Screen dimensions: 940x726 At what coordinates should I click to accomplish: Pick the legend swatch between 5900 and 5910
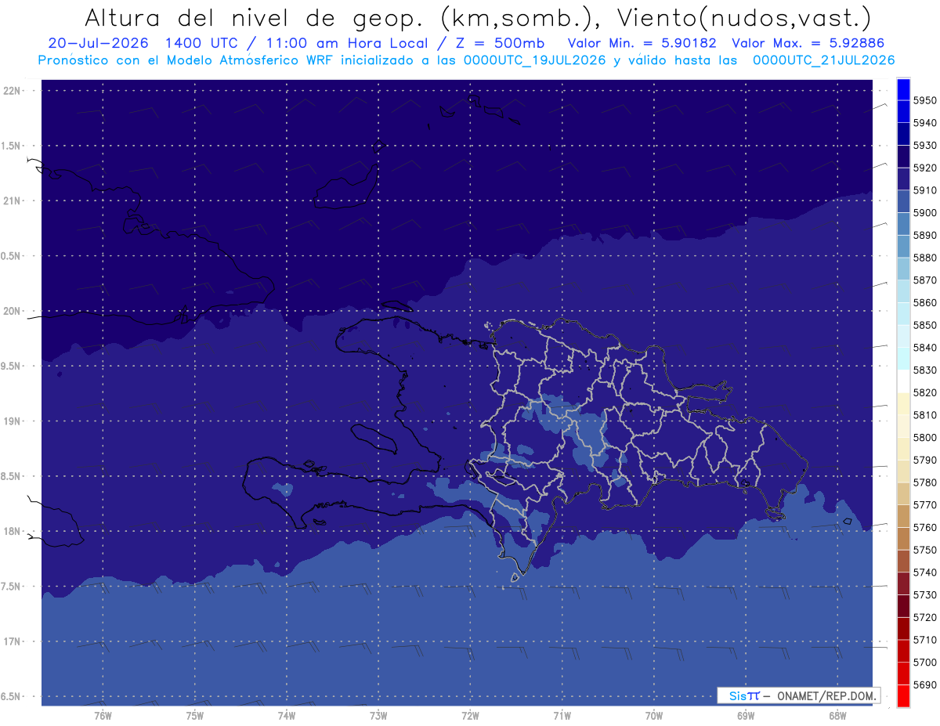click(x=903, y=201)
